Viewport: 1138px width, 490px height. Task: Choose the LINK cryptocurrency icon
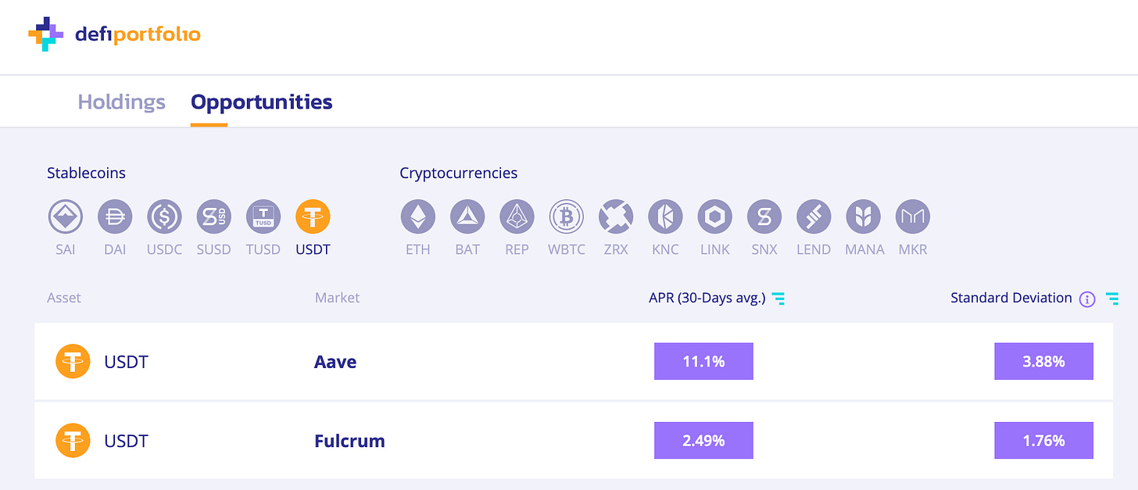point(714,216)
